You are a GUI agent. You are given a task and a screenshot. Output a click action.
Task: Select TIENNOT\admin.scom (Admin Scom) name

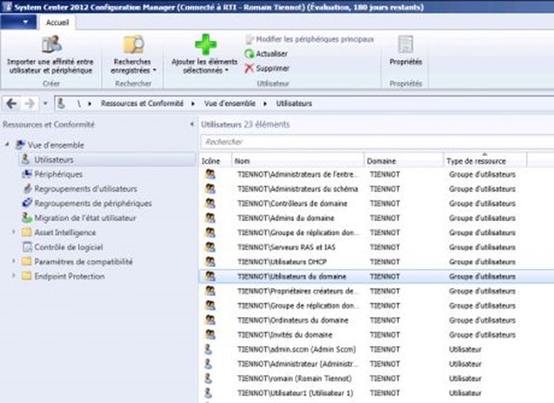click(296, 350)
